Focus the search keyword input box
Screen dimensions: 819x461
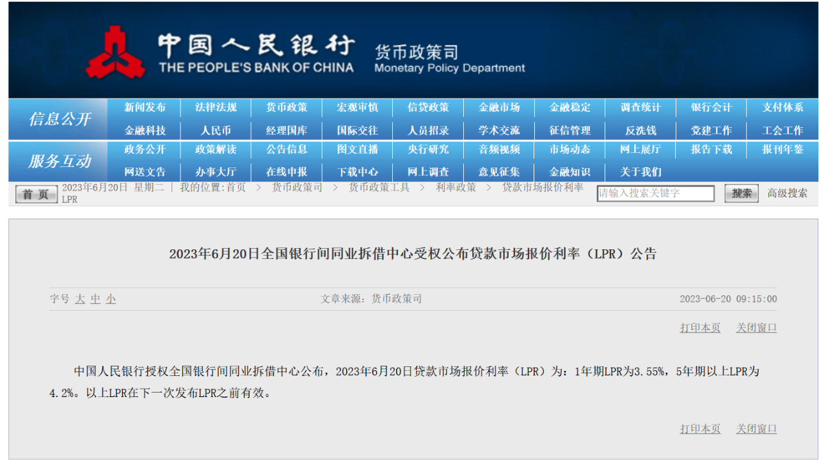(656, 193)
